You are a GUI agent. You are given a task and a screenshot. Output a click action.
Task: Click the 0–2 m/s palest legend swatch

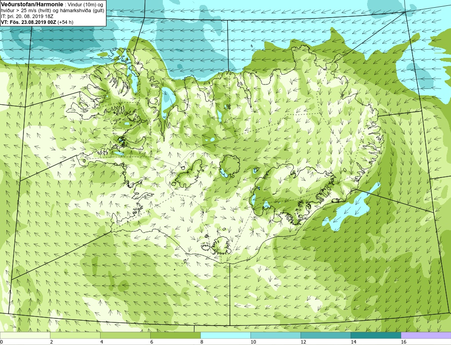tap(25, 335)
